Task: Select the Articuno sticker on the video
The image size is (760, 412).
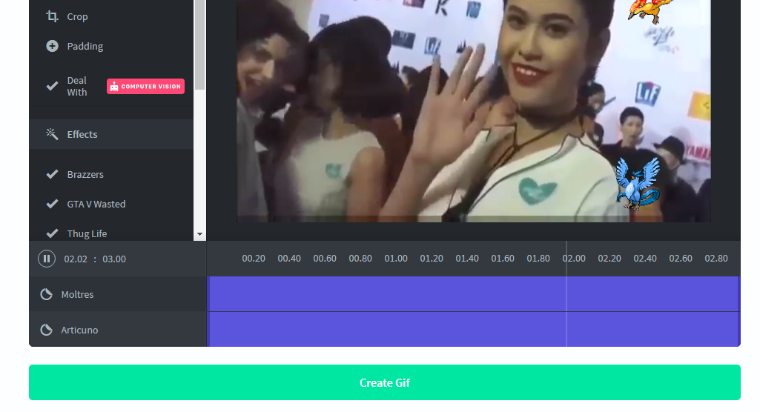Action: (x=638, y=184)
